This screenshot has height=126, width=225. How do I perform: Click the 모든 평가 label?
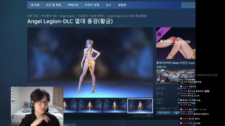[161, 88]
